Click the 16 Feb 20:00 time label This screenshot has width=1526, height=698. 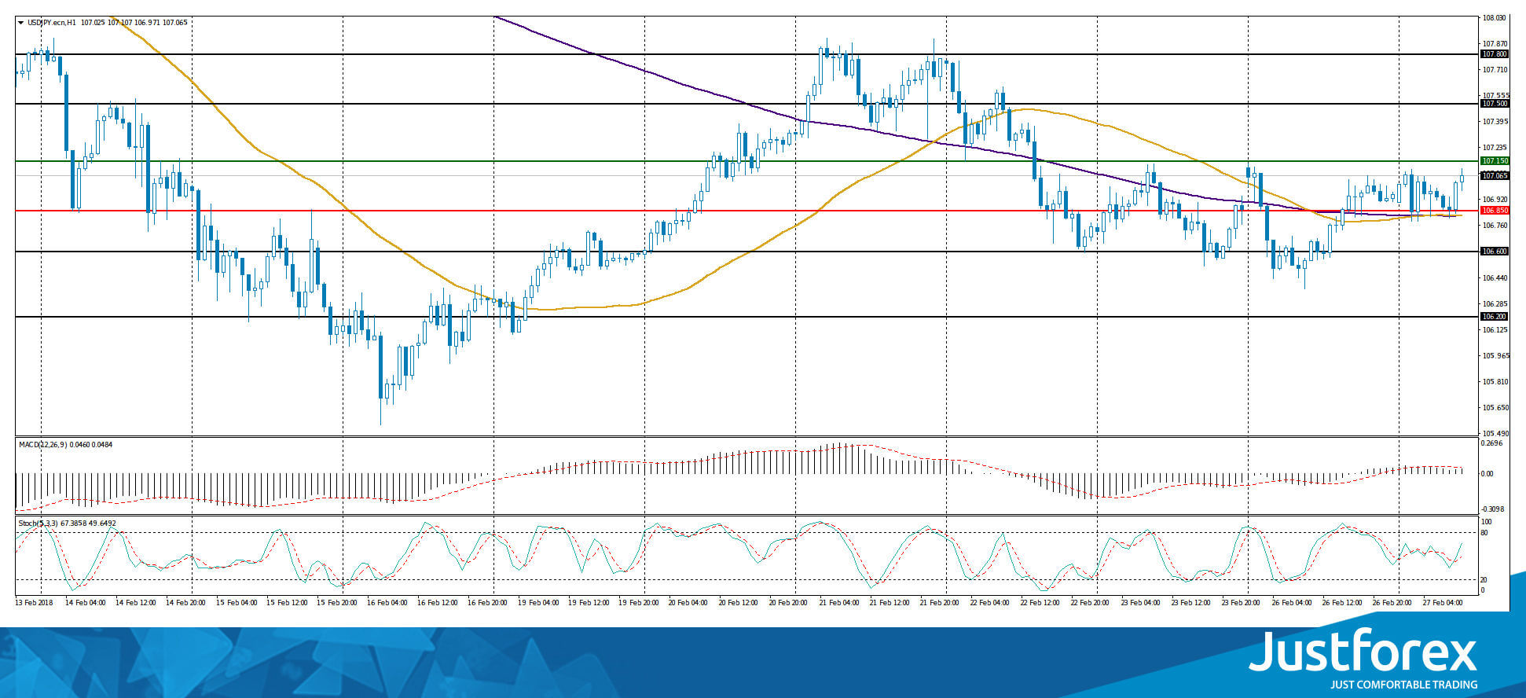[x=487, y=603]
